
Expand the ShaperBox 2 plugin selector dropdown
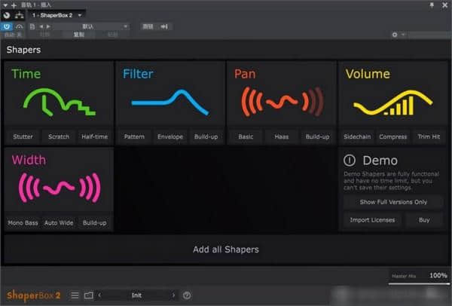[81, 15]
